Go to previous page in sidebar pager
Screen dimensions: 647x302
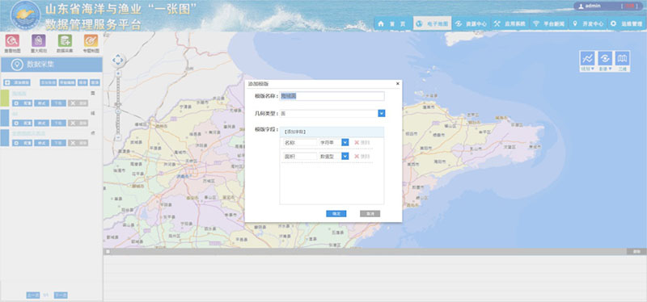33,295
